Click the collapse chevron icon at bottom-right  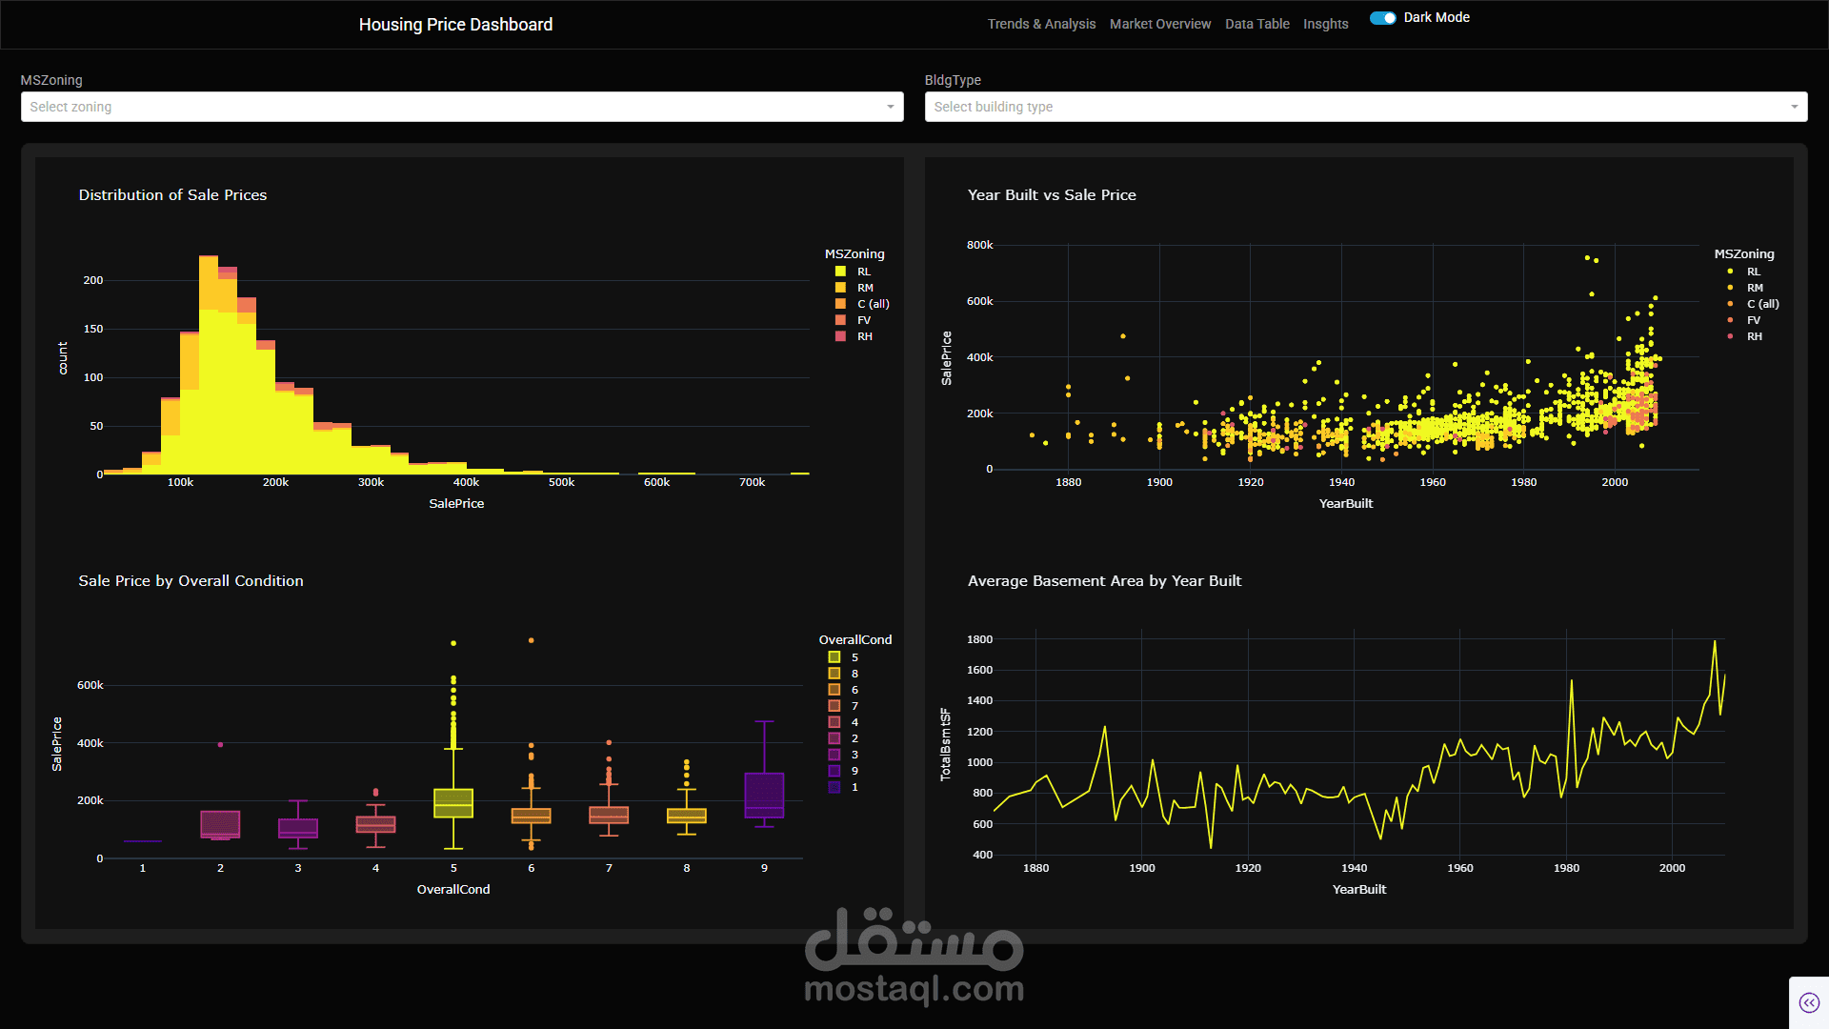click(x=1809, y=1002)
